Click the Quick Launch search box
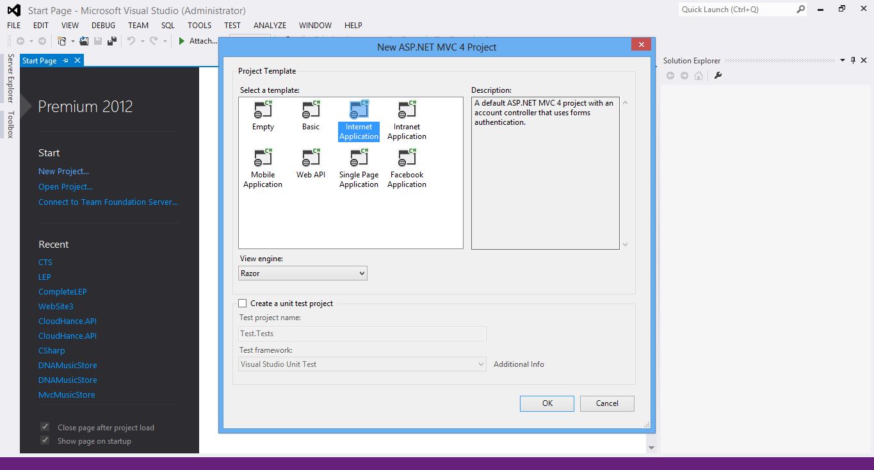The width and height of the screenshot is (874, 470). (x=736, y=10)
